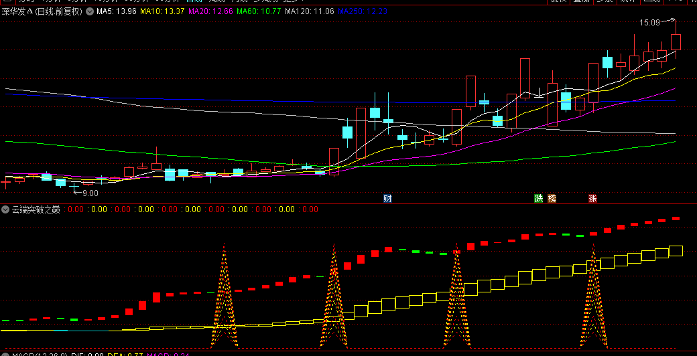Image resolution: width=697 pixels, height=356 pixels.
Task: Select the MA120: 11.06 label
Action: (x=310, y=11)
